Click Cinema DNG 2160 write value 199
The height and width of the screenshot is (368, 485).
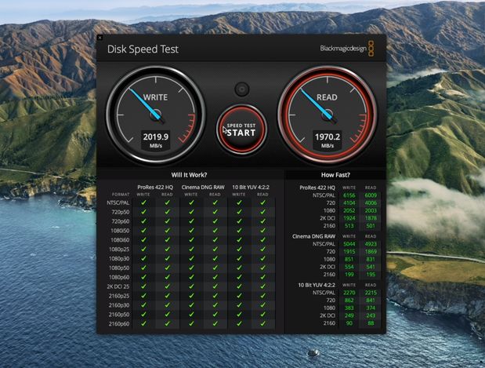[x=349, y=275]
